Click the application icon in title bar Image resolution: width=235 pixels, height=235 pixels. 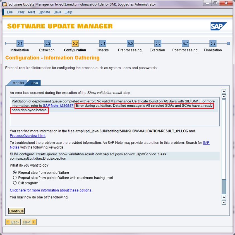click(x=5, y=4)
